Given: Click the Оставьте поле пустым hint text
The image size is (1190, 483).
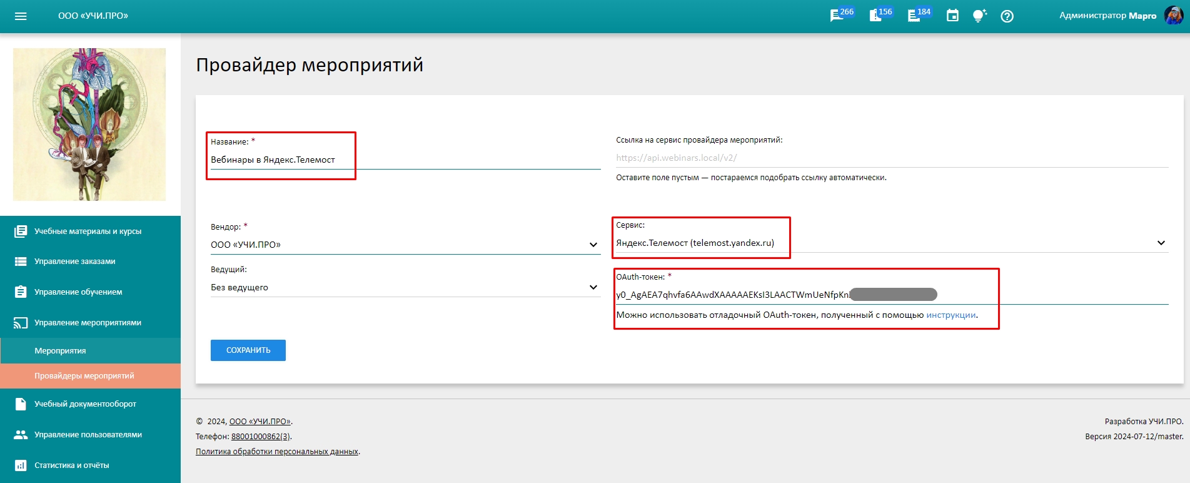Looking at the screenshot, I should 751,178.
